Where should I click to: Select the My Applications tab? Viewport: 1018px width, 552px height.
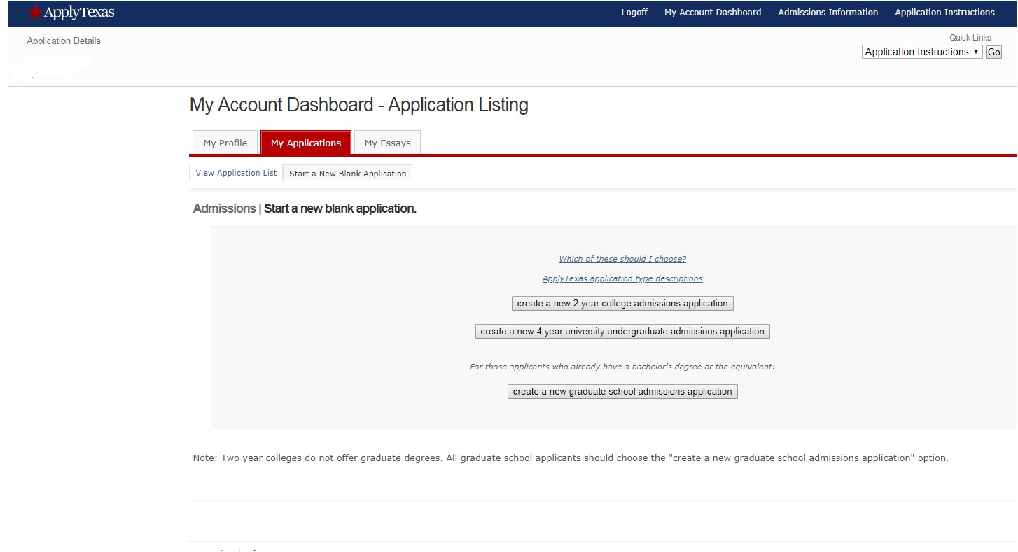(x=306, y=142)
